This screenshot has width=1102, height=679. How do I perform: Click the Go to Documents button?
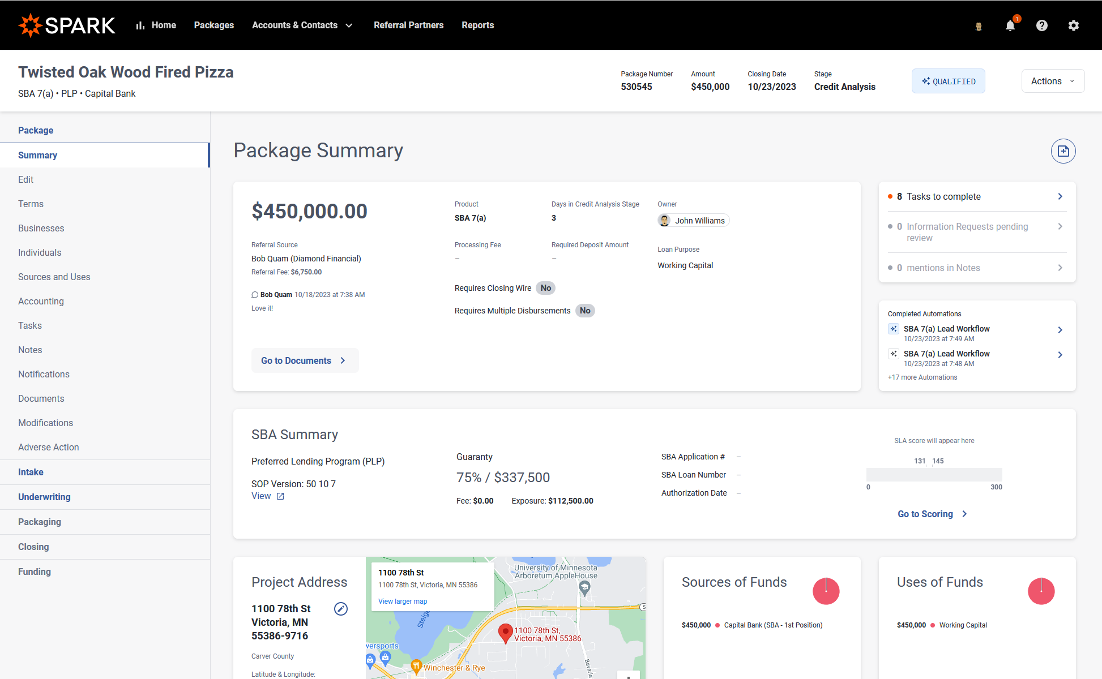[x=305, y=360]
